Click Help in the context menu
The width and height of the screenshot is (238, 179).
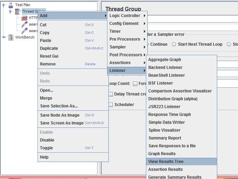[x=73, y=157]
